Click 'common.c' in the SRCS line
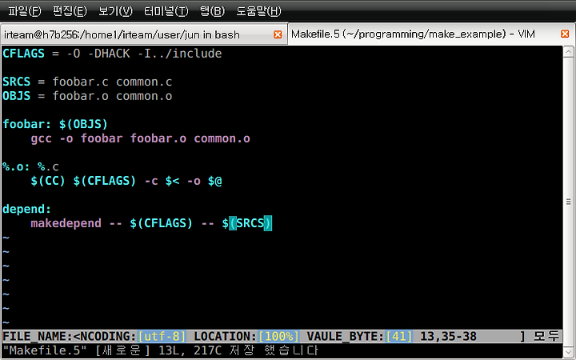The image size is (576, 360). click(144, 82)
